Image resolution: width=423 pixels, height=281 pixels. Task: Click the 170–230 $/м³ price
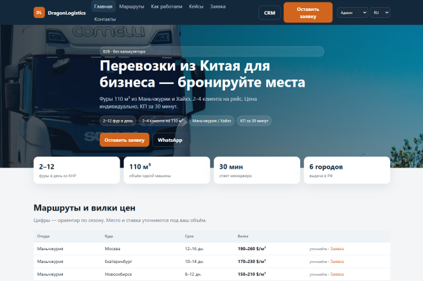pos(252,261)
